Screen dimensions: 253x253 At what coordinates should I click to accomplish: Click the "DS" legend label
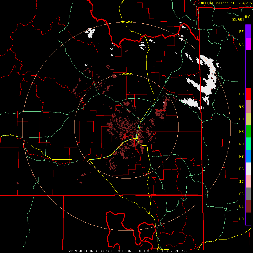click(x=241, y=169)
